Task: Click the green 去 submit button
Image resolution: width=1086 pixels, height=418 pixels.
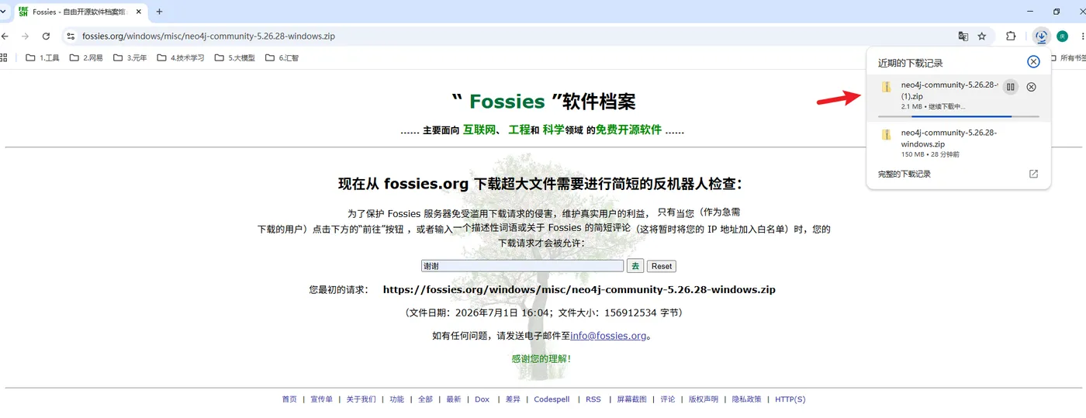Action: 635,266
